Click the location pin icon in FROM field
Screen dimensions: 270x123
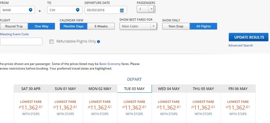click(x=31, y=10)
